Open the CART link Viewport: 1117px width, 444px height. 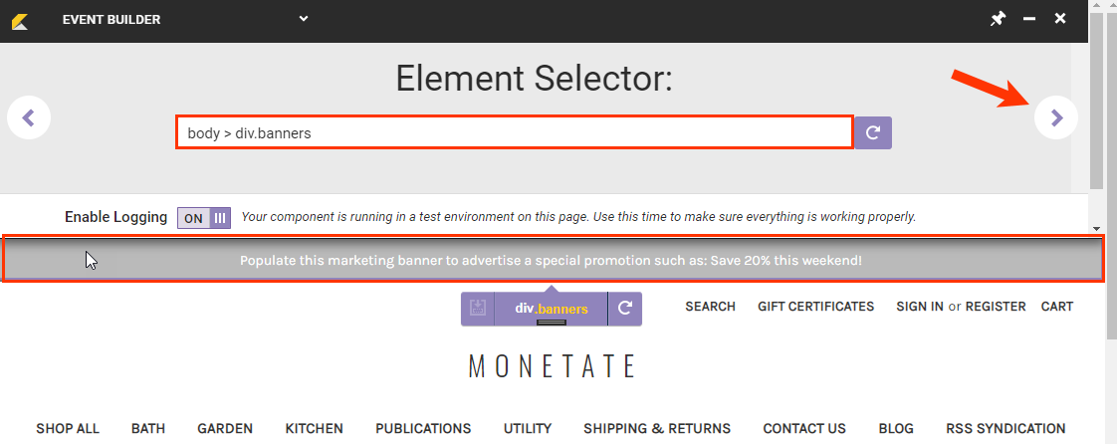click(1056, 307)
